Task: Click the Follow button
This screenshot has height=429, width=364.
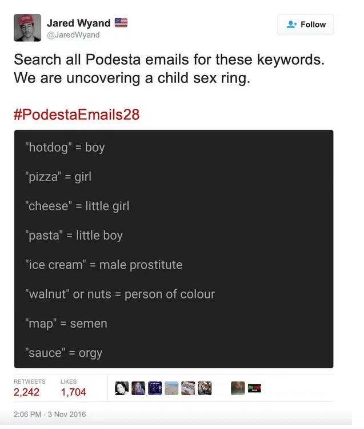Action: [307, 25]
